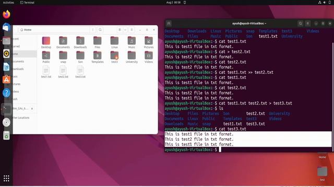Launch Rhythmbox from the dock
This screenshot has height=187, width=334.
coord(6,54)
